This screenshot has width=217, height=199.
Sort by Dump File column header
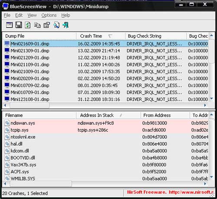[39, 36]
